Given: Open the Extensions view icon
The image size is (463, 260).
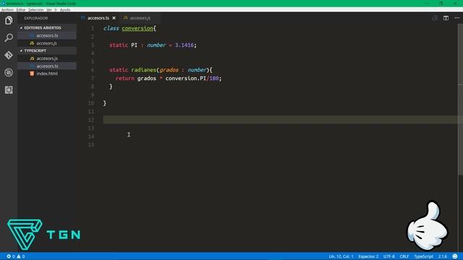Looking at the screenshot, I should tap(9, 90).
